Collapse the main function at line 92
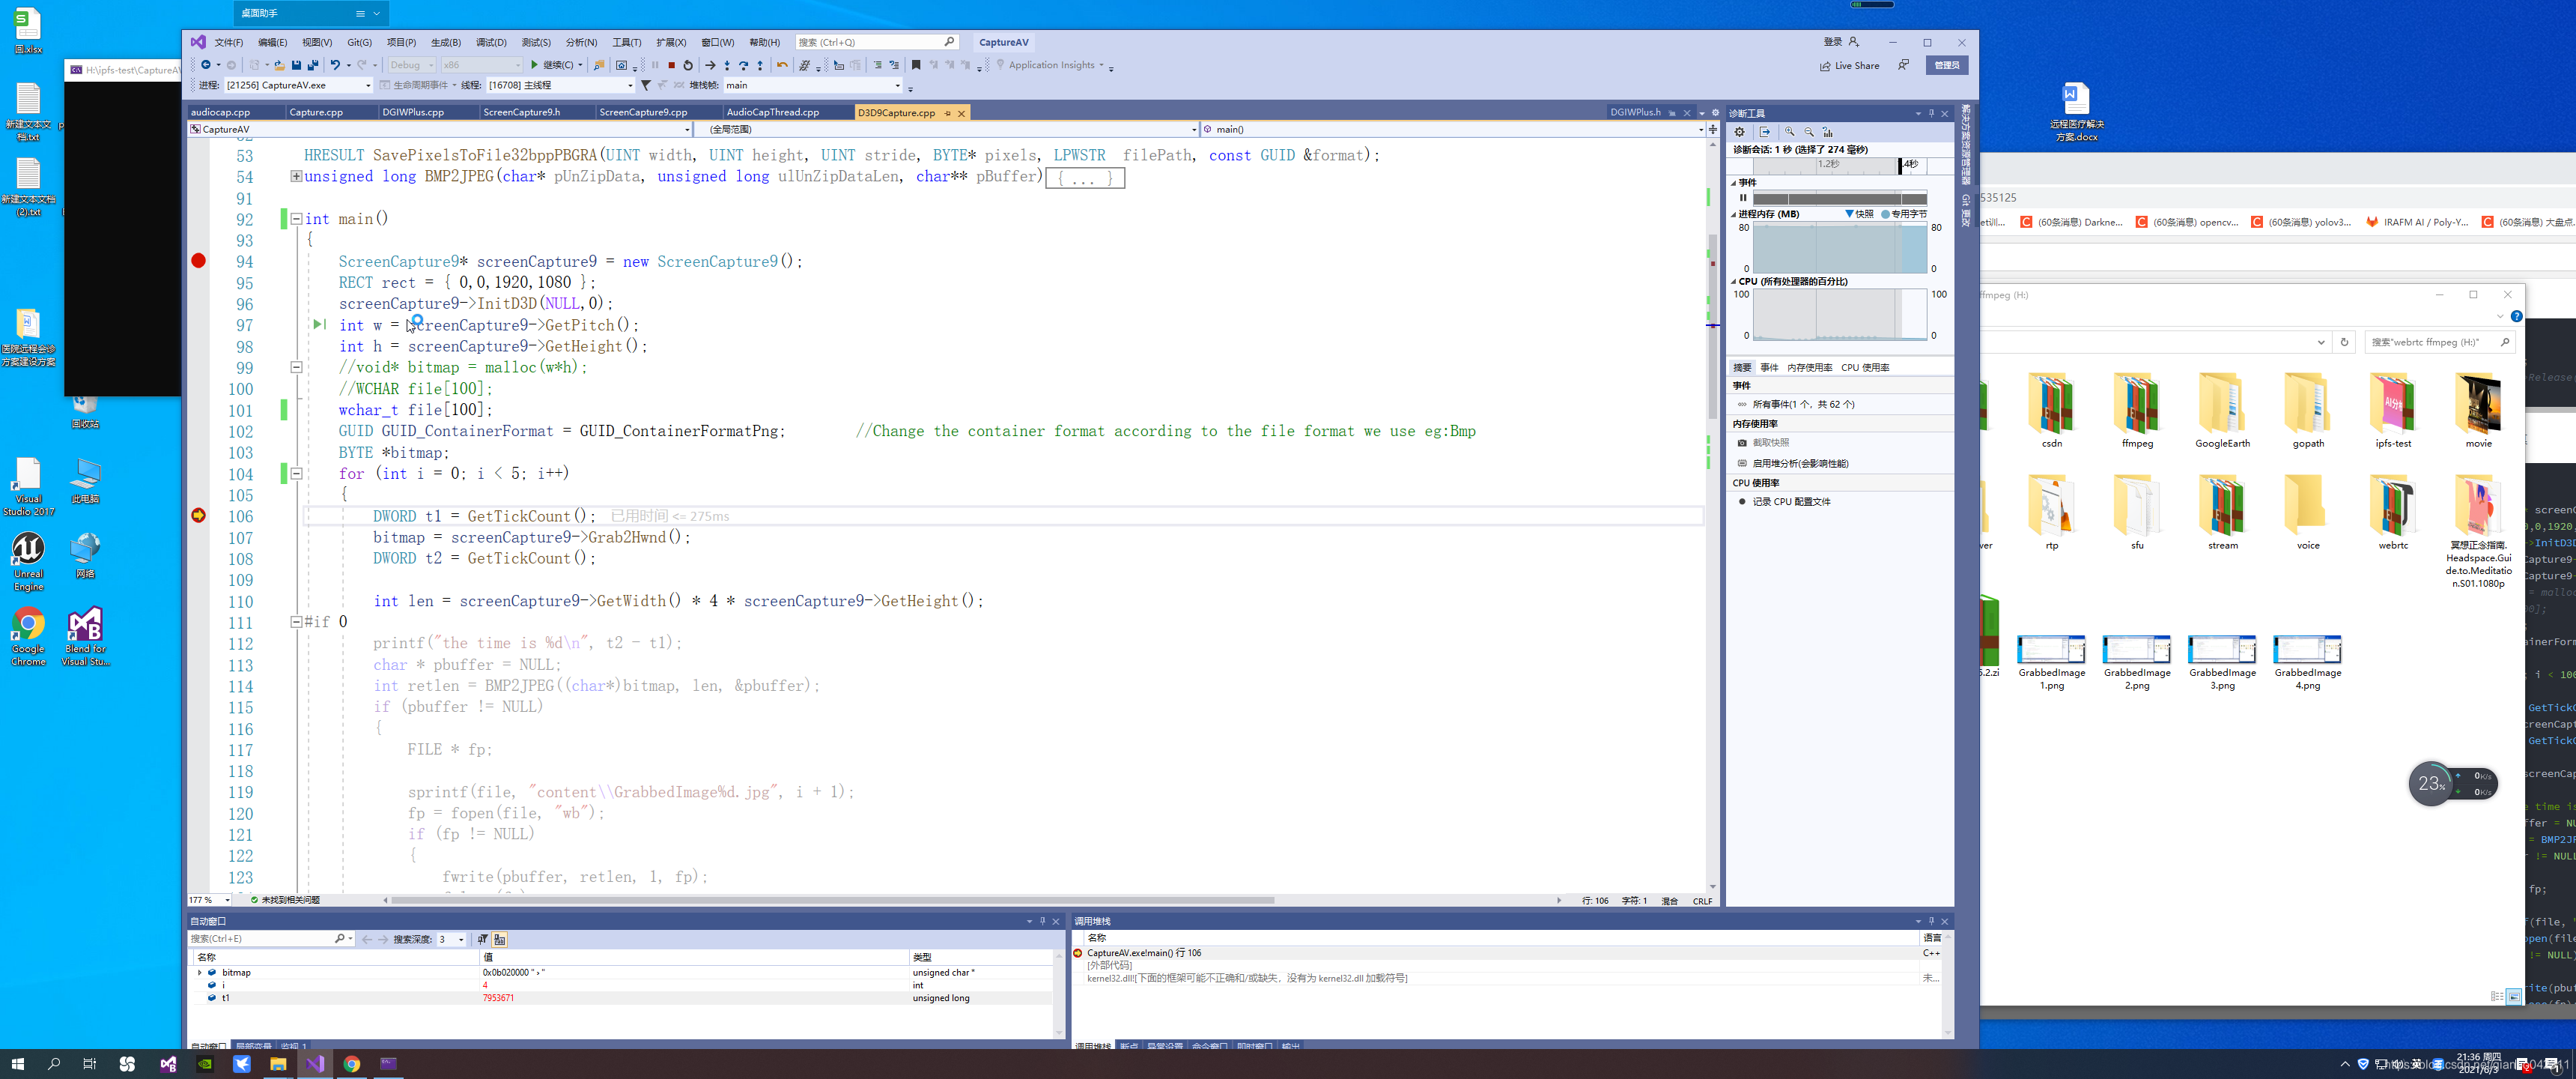Viewport: 2576px width, 1079px height. pos(296,218)
